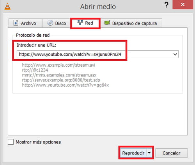Screen dimensions: 195x165
Task: Click the network icon on Red tab
Action: click(x=80, y=22)
